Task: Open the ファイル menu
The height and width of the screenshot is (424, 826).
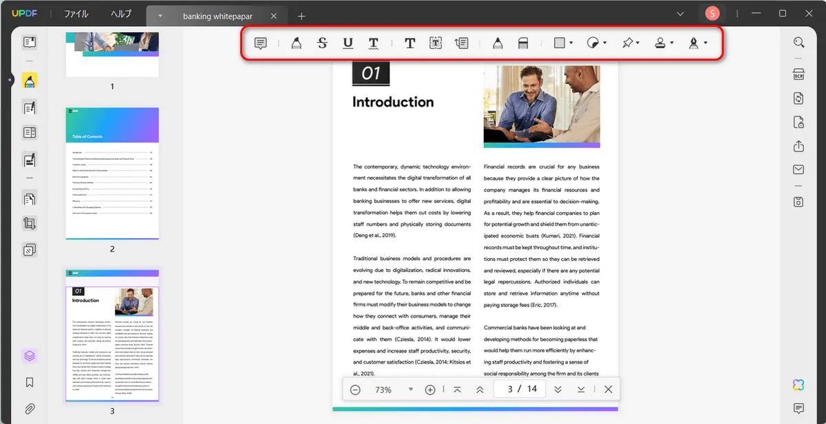Action: tap(76, 14)
